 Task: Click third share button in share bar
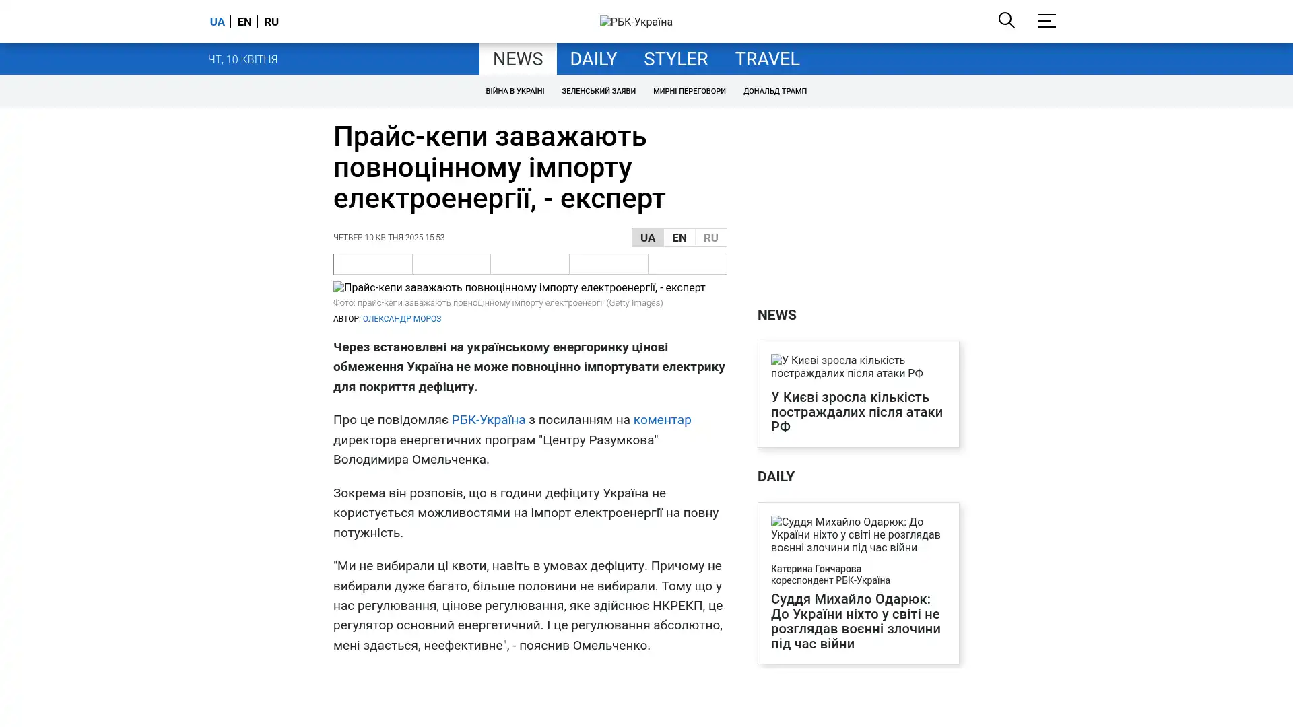click(530, 264)
